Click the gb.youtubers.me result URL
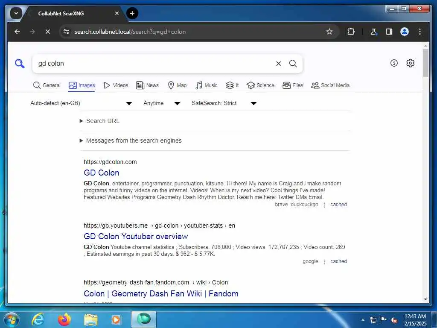The width and height of the screenshot is (437, 328). [160, 225]
